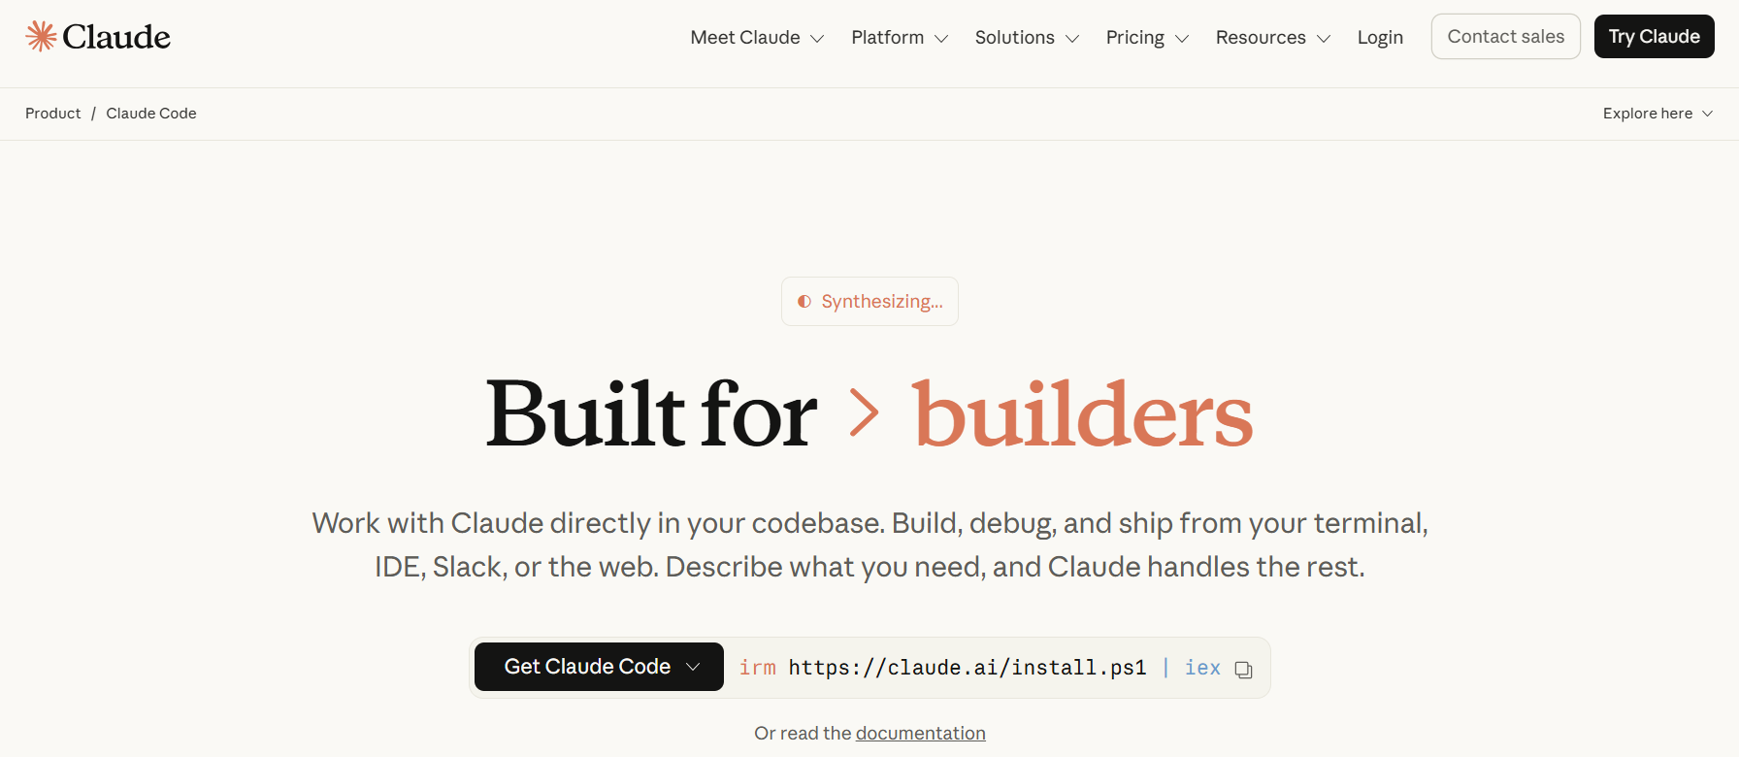This screenshot has width=1739, height=757.
Task: Copy the install command with copy icon
Action: pos(1243,669)
